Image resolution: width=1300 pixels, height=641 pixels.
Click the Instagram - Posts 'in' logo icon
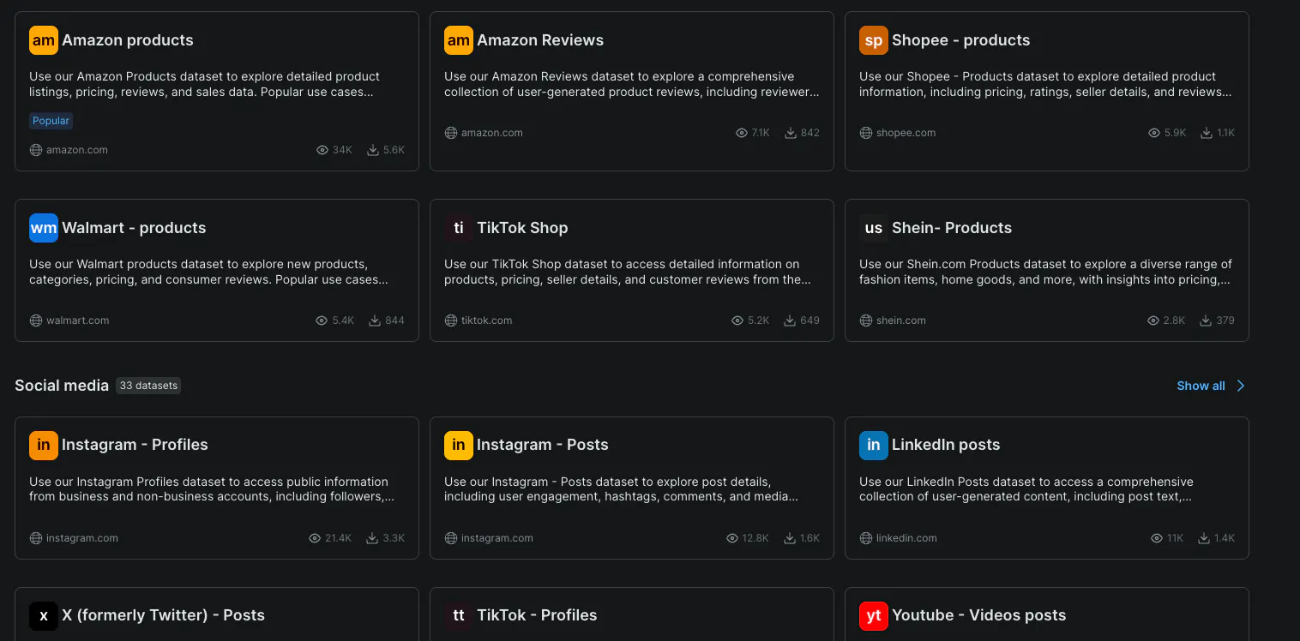(459, 445)
